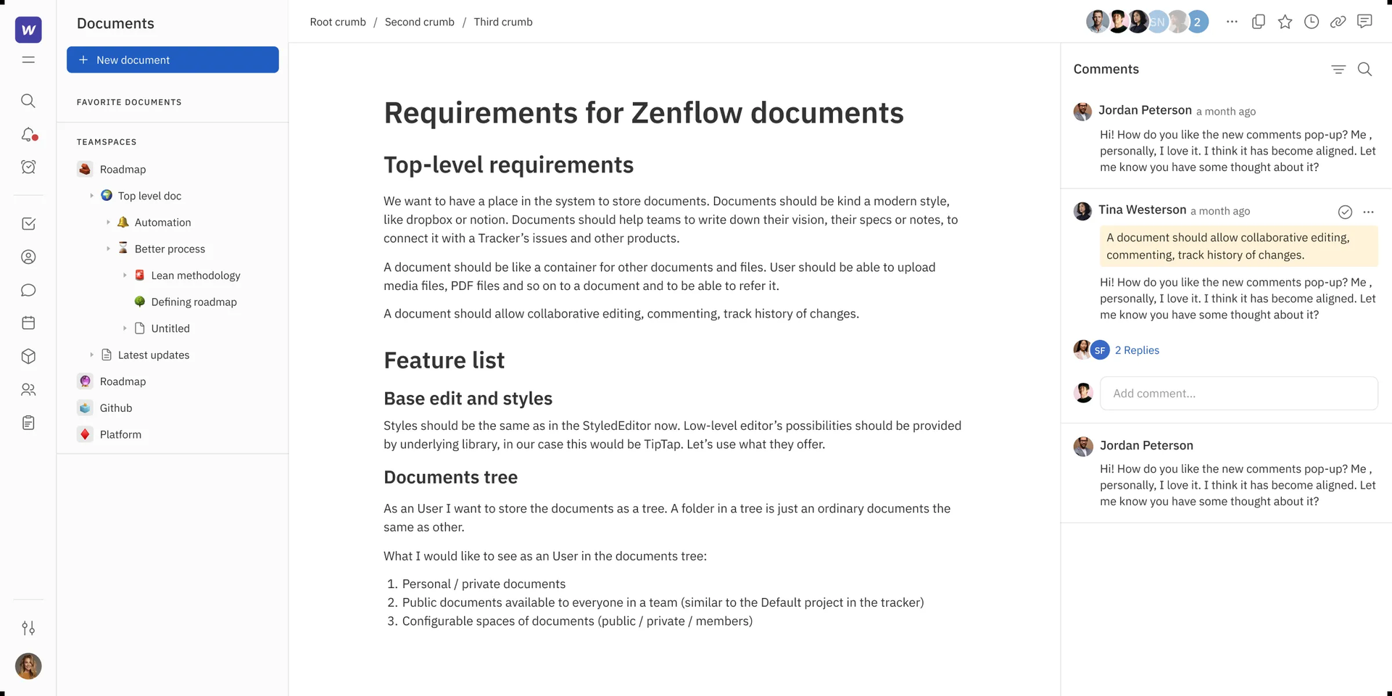1392x696 pixels.
Task: Create a New document
Action: click(173, 59)
